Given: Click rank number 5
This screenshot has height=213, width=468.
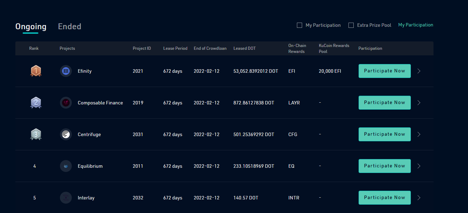Looking at the screenshot, I should click(34, 198).
